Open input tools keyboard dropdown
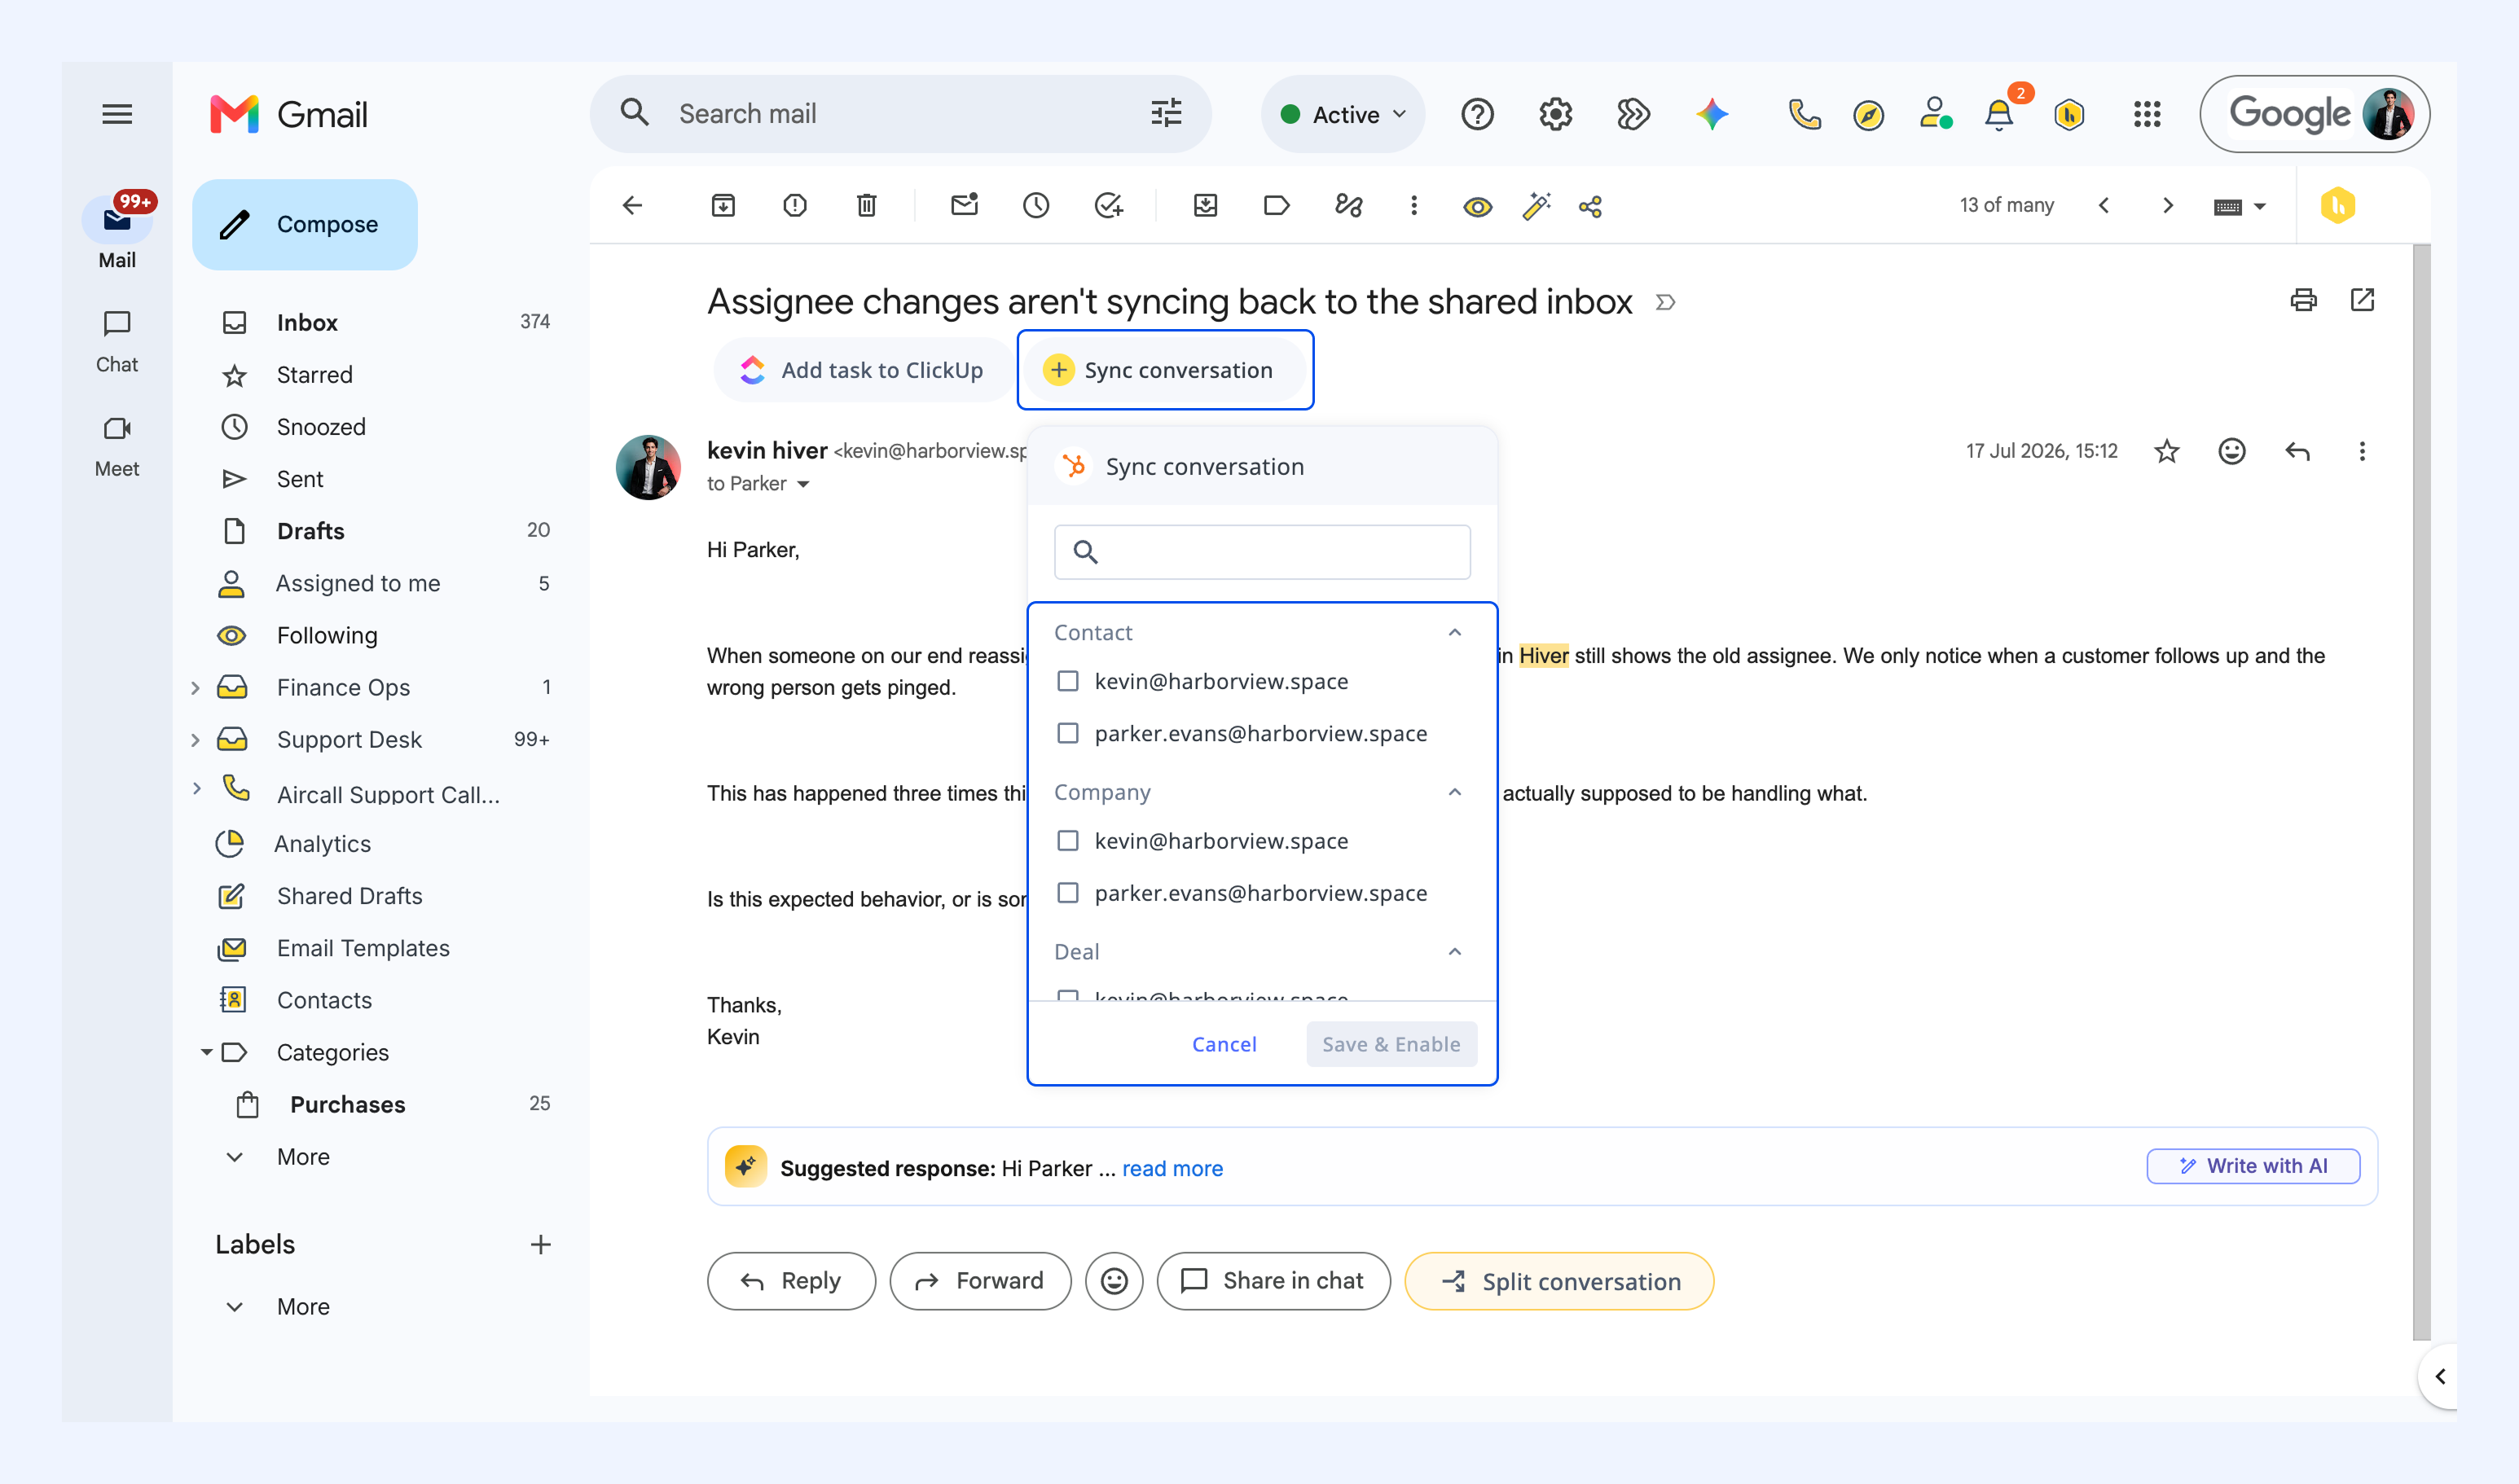 (x=2239, y=207)
